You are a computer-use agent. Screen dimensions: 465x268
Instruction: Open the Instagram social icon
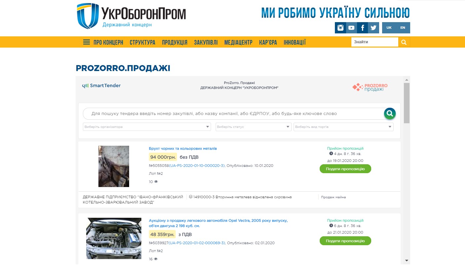click(x=340, y=28)
